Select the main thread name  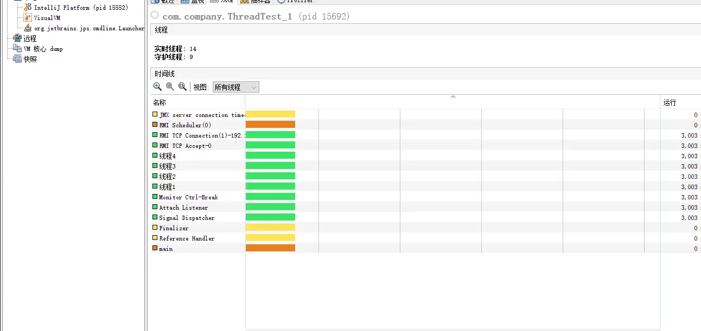tap(165, 249)
